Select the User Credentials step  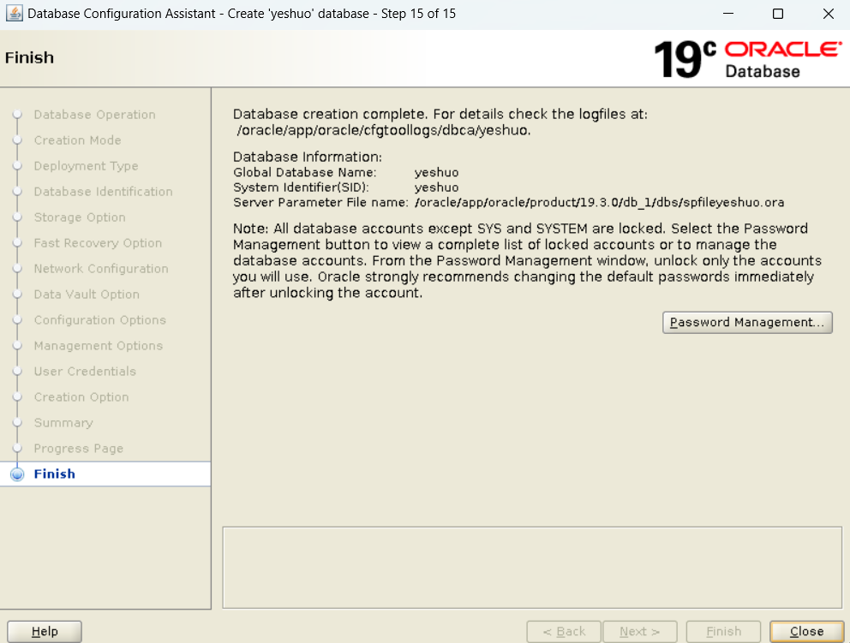tap(85, 371)
